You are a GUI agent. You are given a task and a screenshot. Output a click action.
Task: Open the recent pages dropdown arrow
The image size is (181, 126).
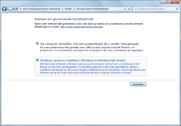pos(14,9)
